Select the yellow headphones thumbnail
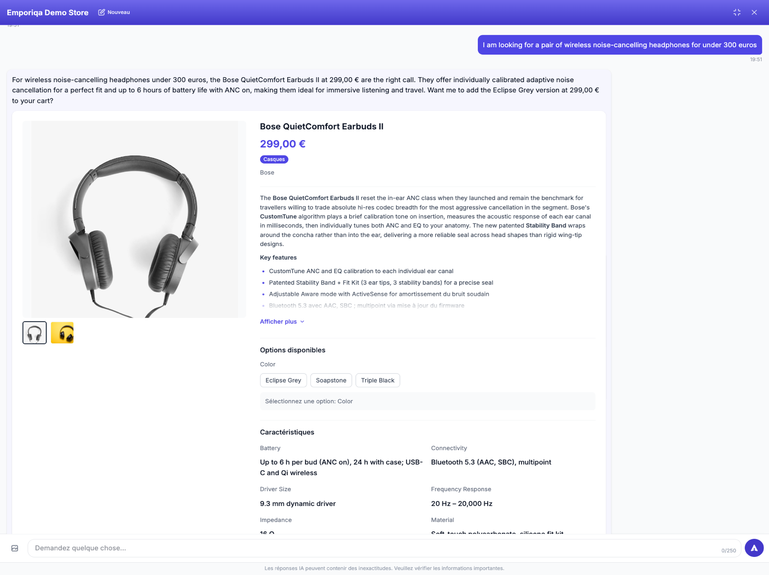769x575 pixels. [x=62, y=333]
